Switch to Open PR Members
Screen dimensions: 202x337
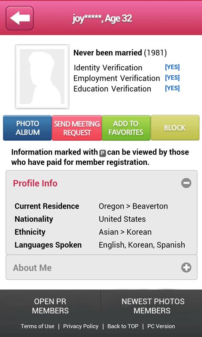(x=50, y=306)
